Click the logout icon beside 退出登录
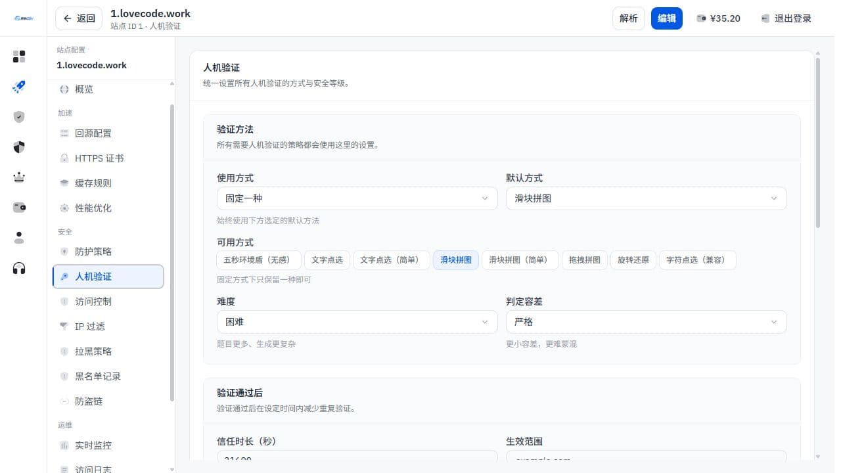The width and height of the screenshot is (841, 473). [x=765, y=18]
